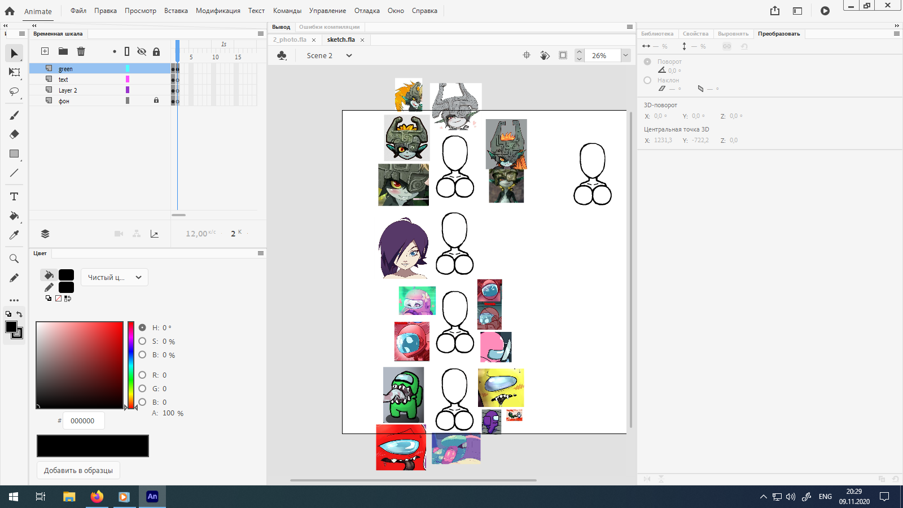Open the color type dropdown
Screen dimensions: 903x508
(115, 277)
